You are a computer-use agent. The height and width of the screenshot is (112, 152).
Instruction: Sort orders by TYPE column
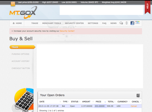(65, 102)
